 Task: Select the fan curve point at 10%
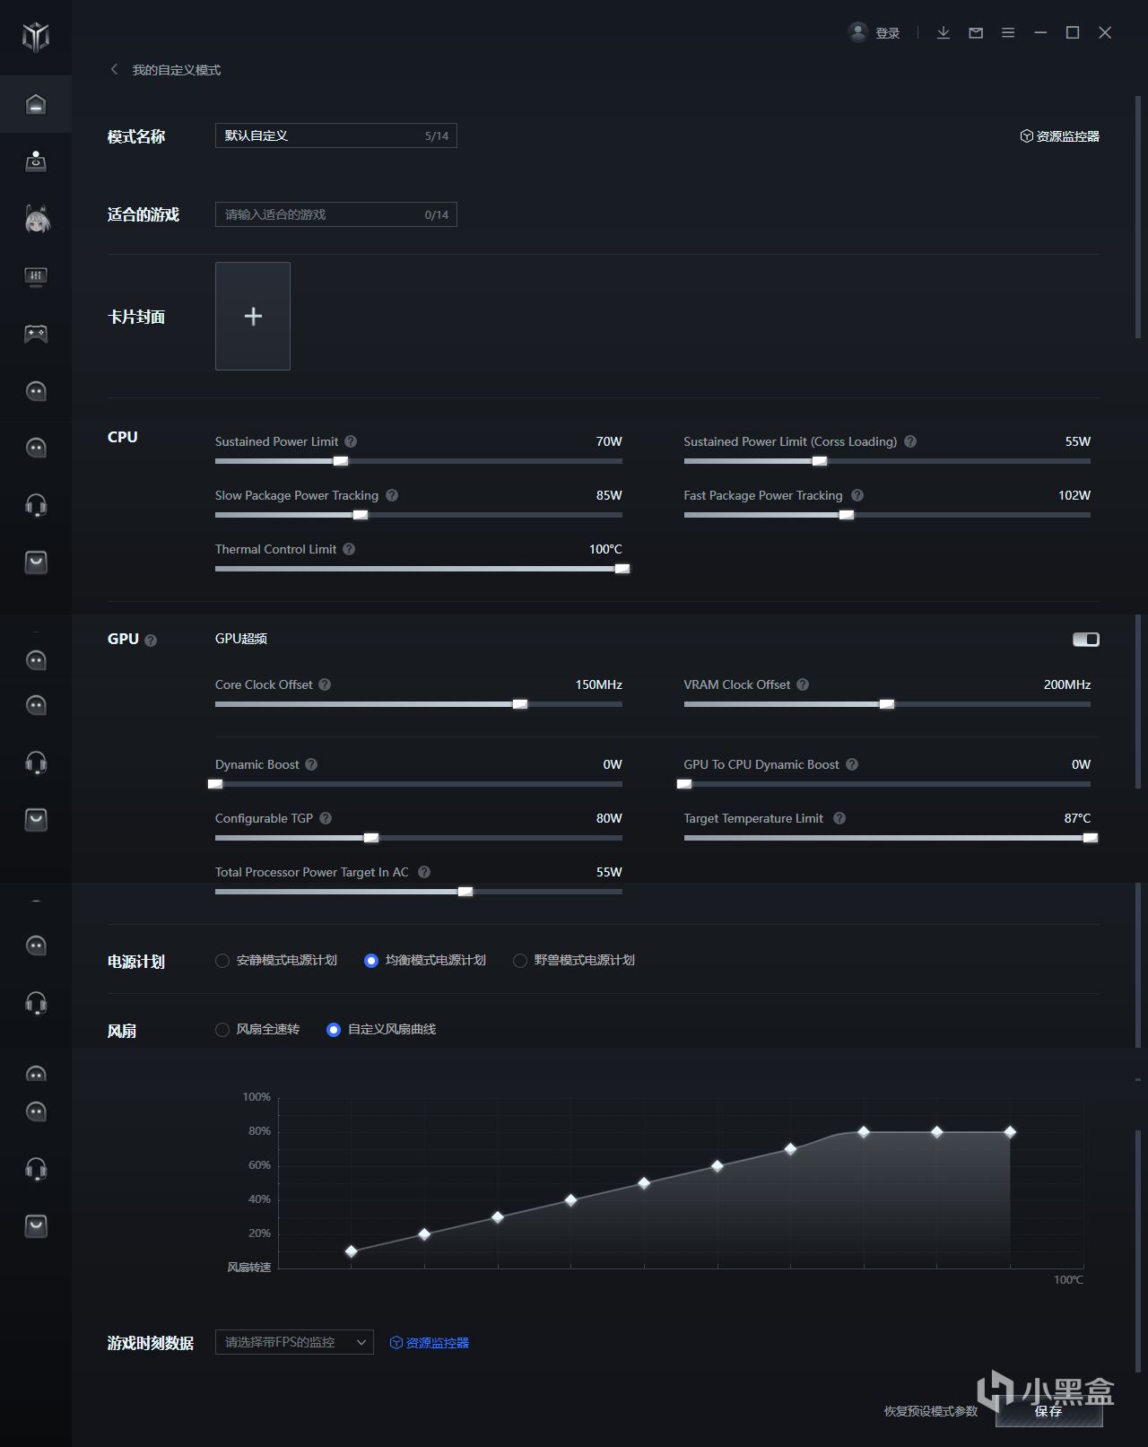click(352, 1251)
